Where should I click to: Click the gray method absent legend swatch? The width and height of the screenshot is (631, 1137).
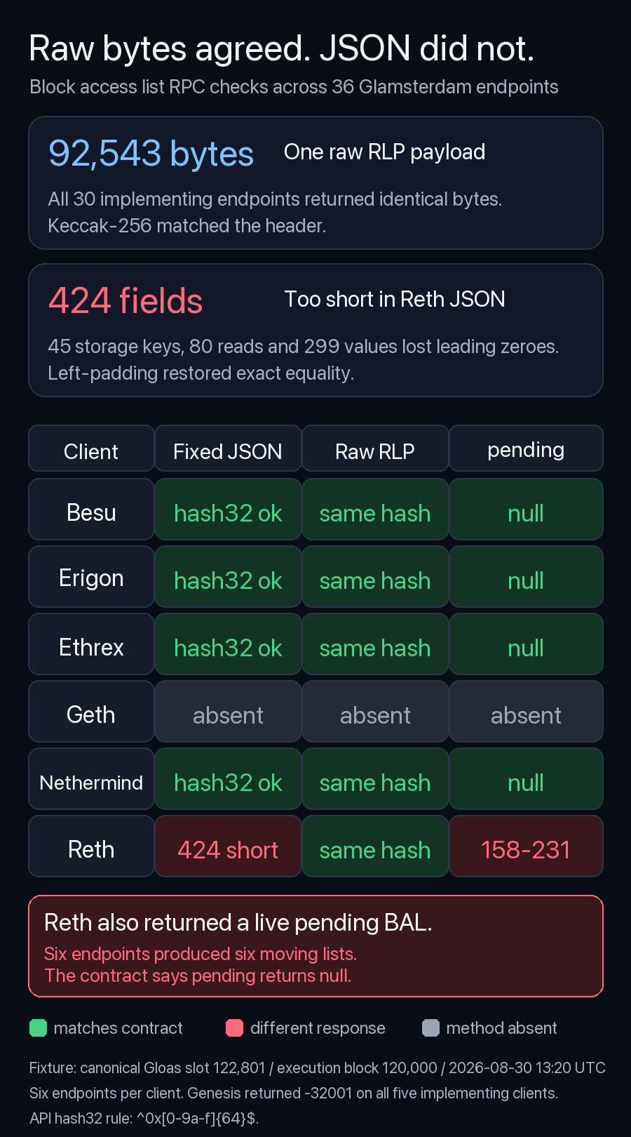coord(430,1028)
